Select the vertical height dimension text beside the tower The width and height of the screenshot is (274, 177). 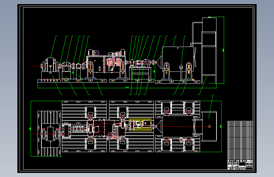pos(223,50)
